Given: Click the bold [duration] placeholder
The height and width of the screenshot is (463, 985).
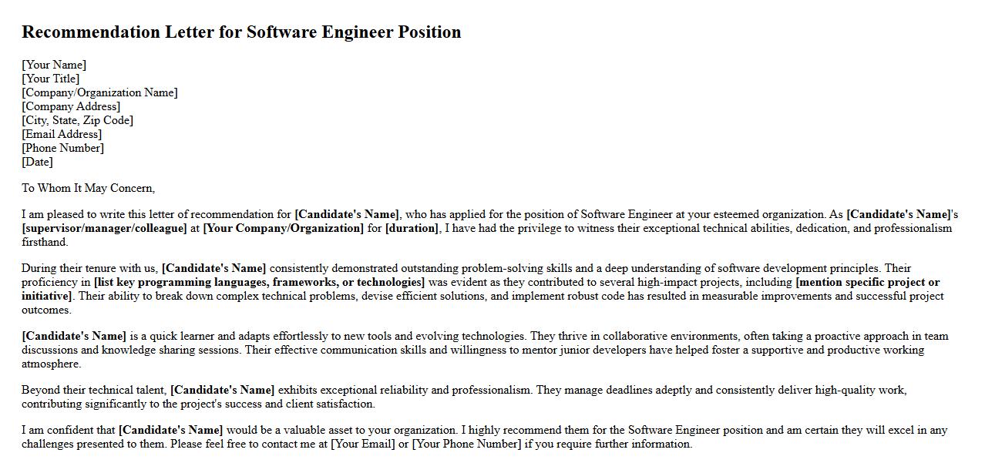Looking at the screenshot, I should click(x=412, y=228).
